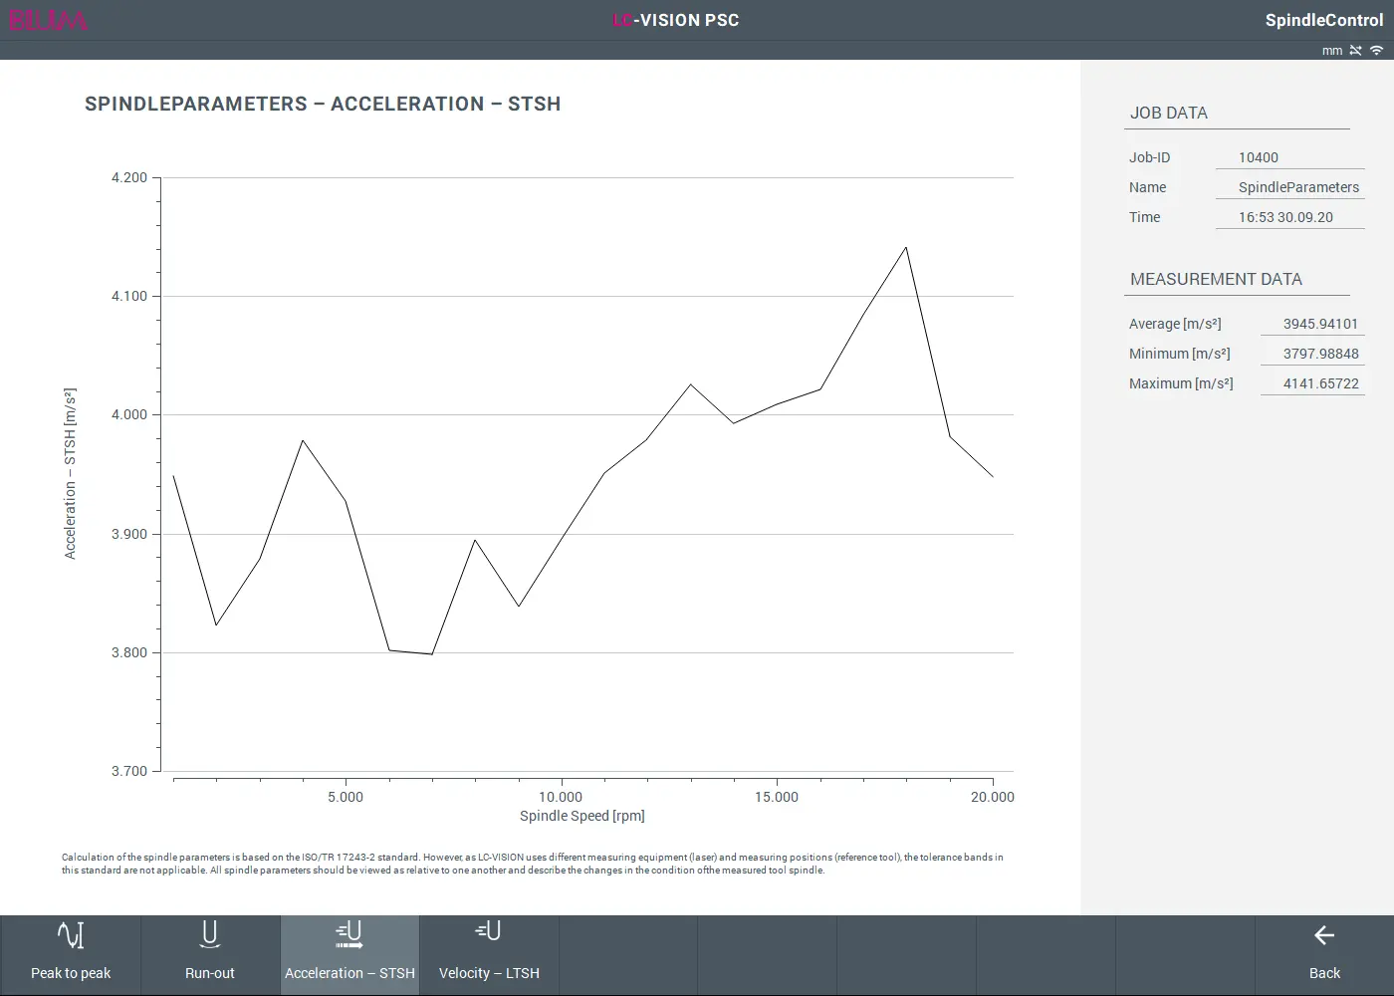Open the Run-out measurement view

pyautogui.click(x=210, y=954)
